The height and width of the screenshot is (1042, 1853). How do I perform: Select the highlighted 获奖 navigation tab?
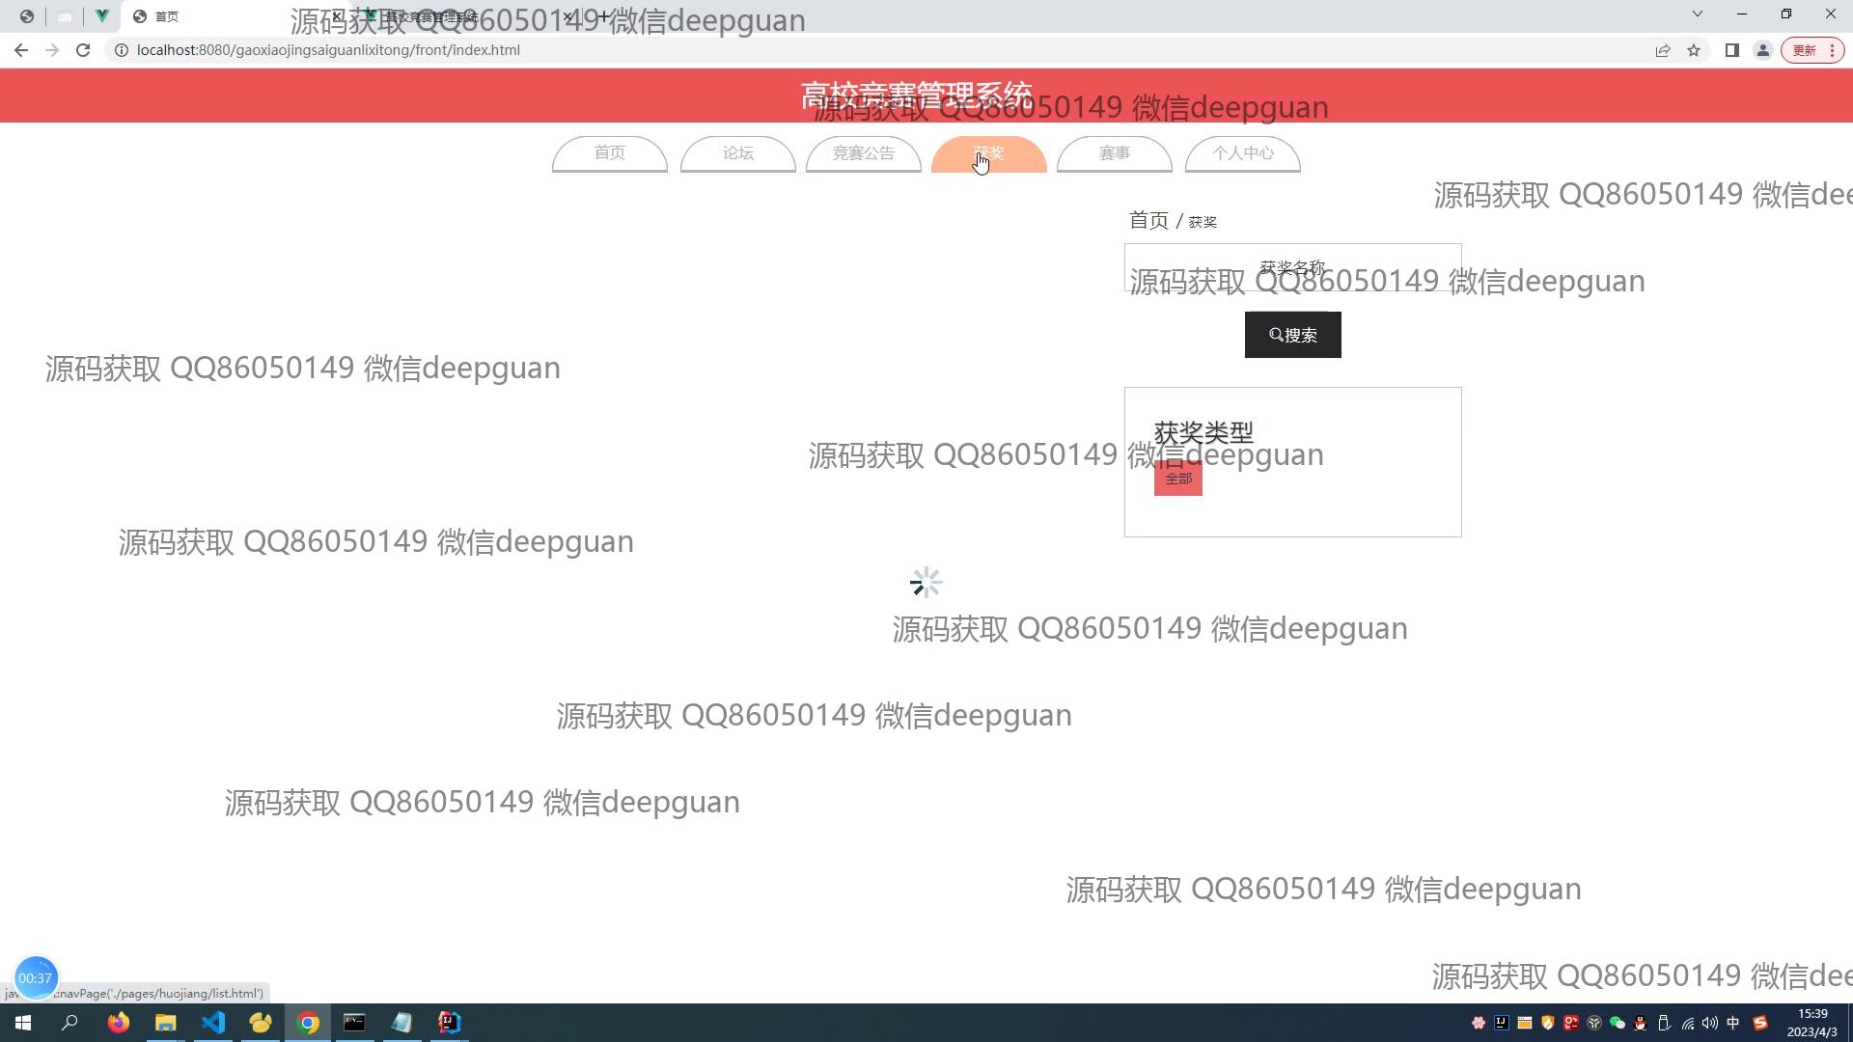point(989,153)
